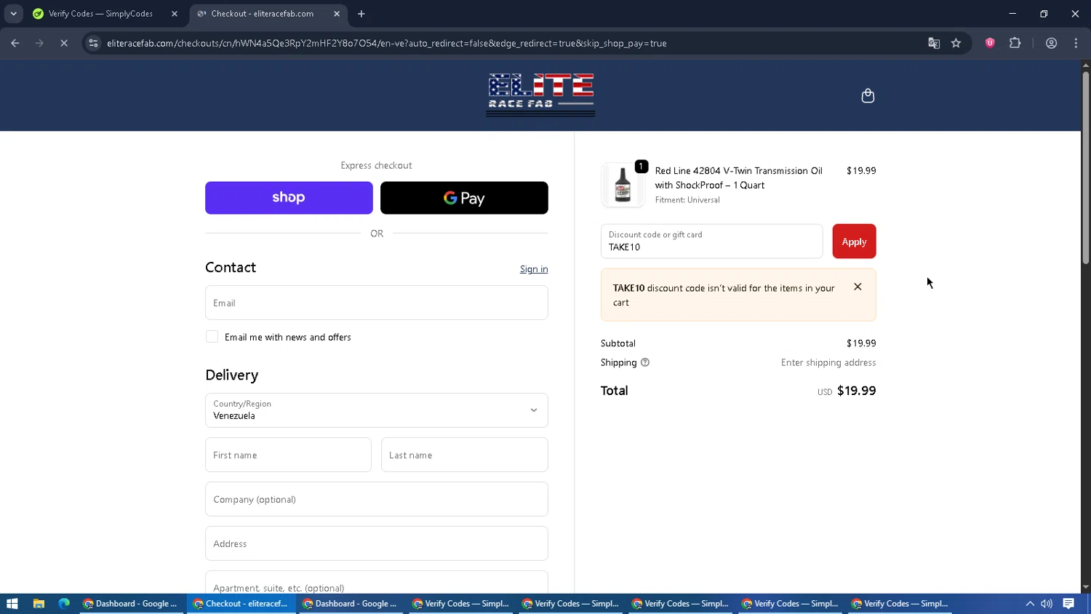Click the Sign in link
The width and height of the screenshot is (1091, 614).
(x=534, y=269)
